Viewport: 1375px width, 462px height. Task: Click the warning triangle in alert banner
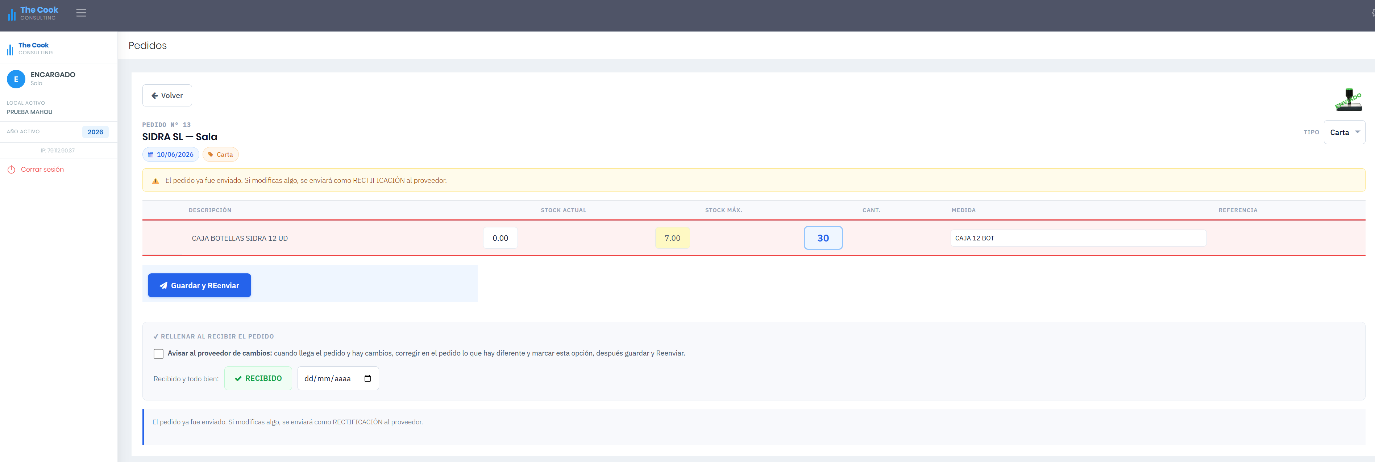pos(155,181)
